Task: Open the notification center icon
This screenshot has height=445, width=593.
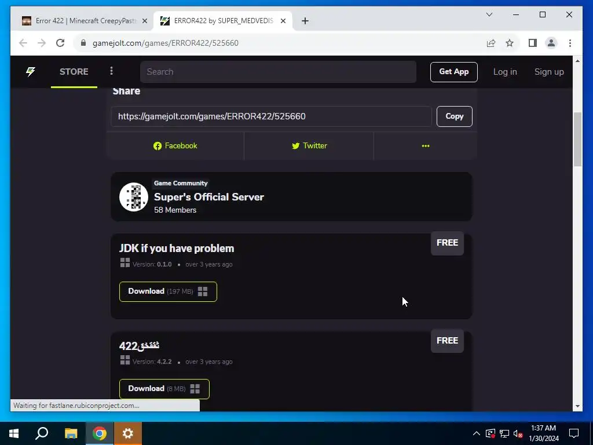Action: [574, 433]
